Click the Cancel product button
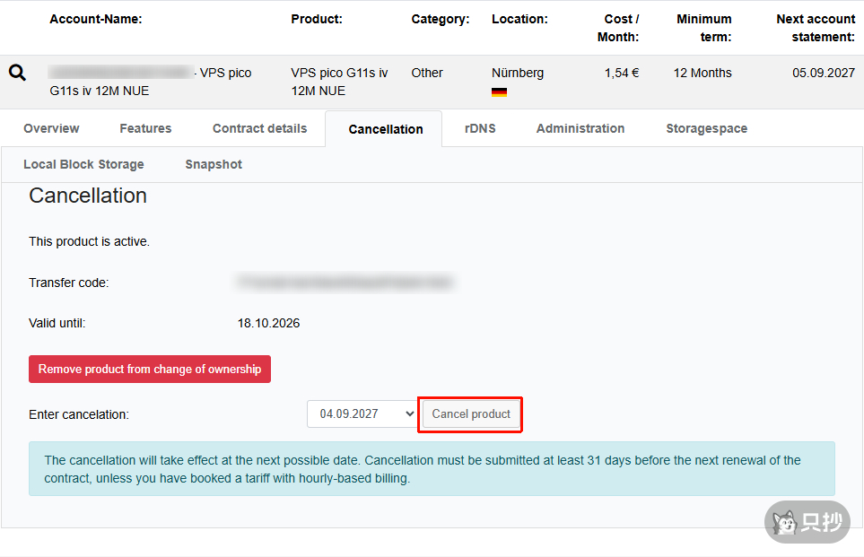Image resolution: width=864 pixels, height=557 pixels. point(471,413)
